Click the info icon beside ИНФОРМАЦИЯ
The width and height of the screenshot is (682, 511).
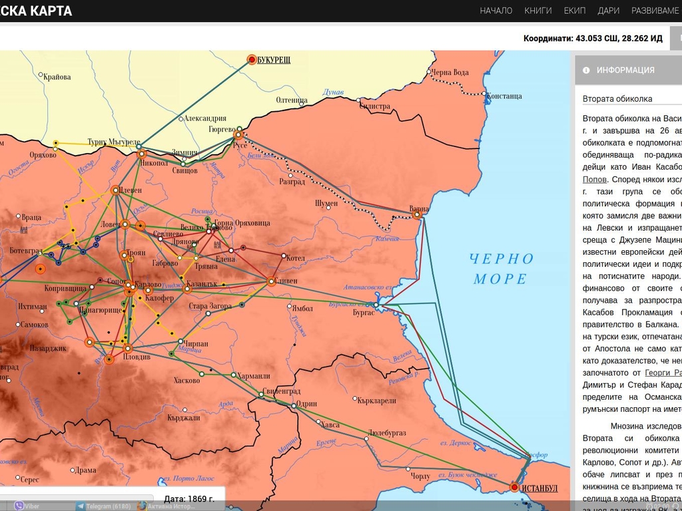[586, 70]
